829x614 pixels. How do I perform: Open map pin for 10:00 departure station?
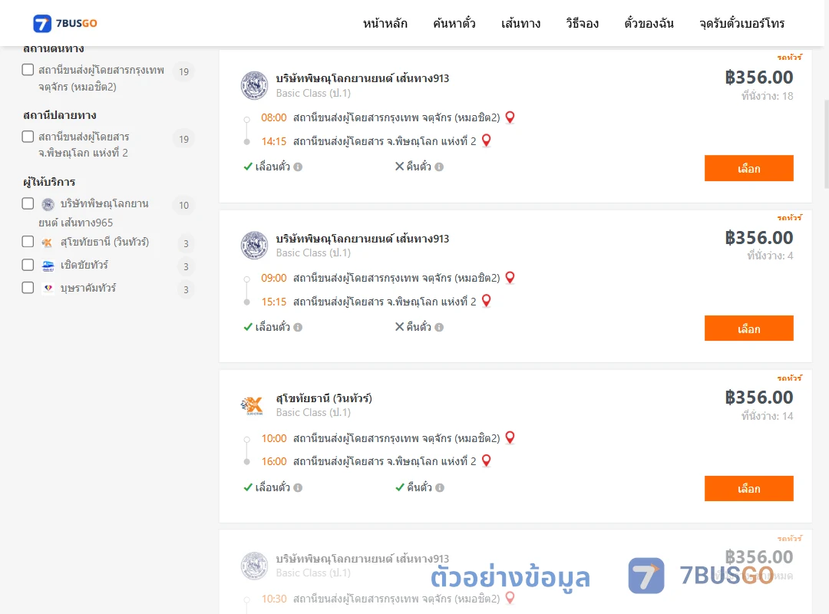(x=510, y=438)
